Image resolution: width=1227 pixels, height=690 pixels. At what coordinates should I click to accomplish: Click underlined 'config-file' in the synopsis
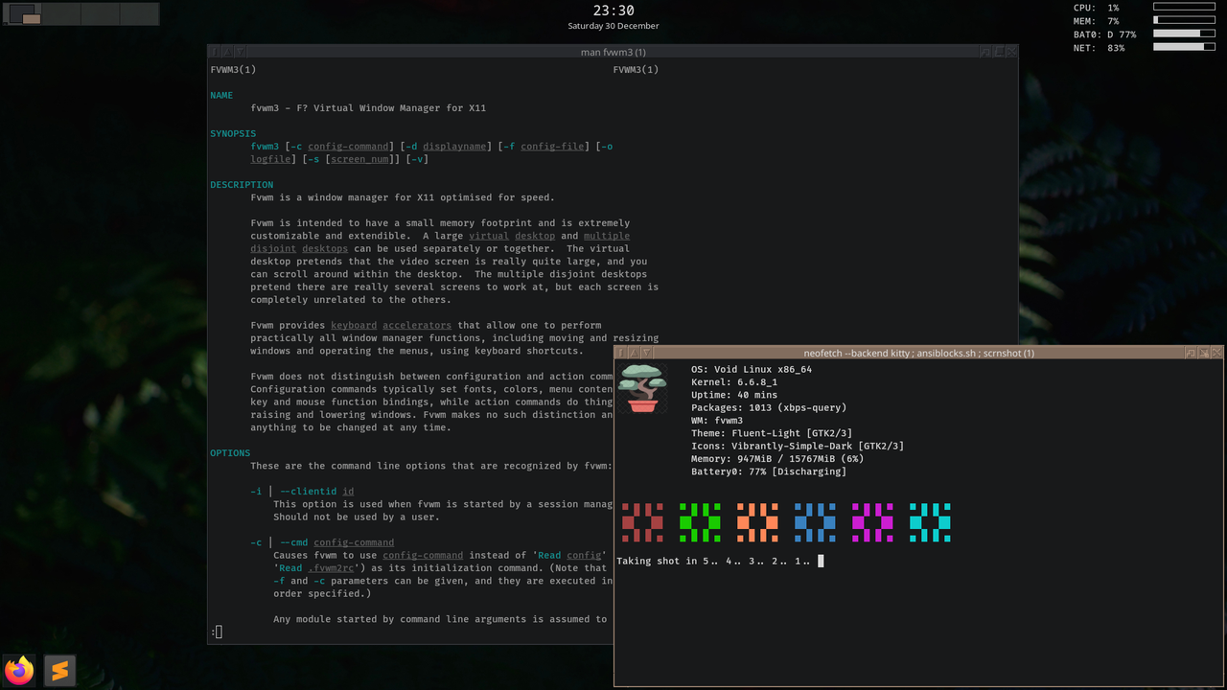[552, 147]
